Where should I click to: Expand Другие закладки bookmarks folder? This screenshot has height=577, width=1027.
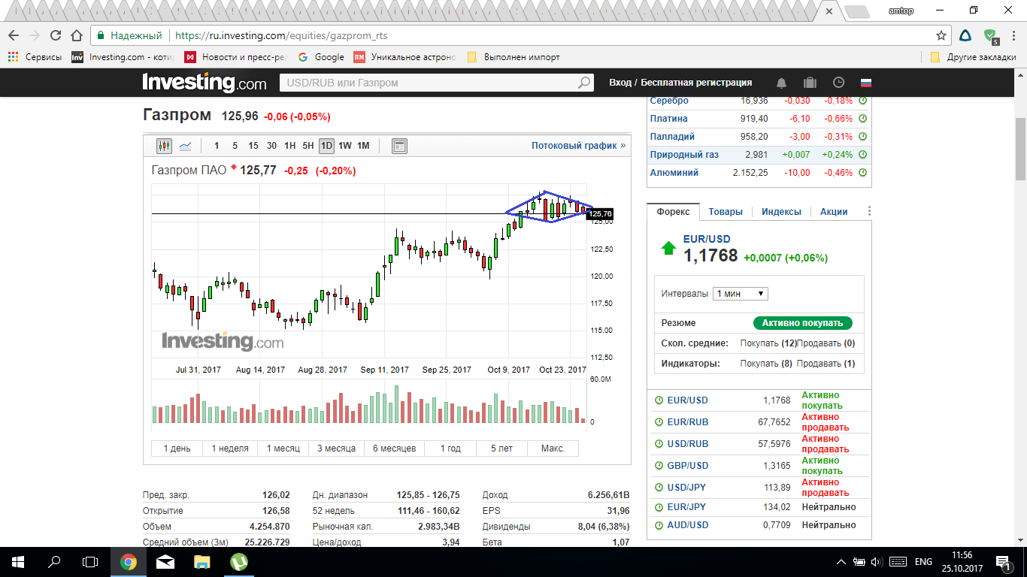coord(974,57)
